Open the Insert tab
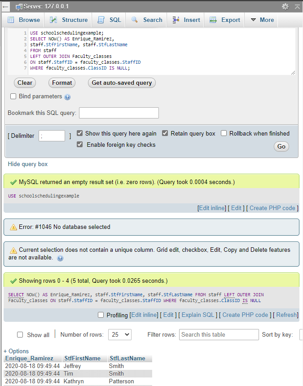The image size is (303, 386). [x=186, y=20]
